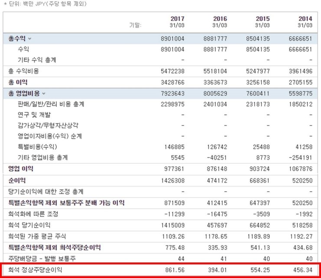The image size is (321, 278).
Task: Click distributable income value 871509
Action: [x=174, y=203]
